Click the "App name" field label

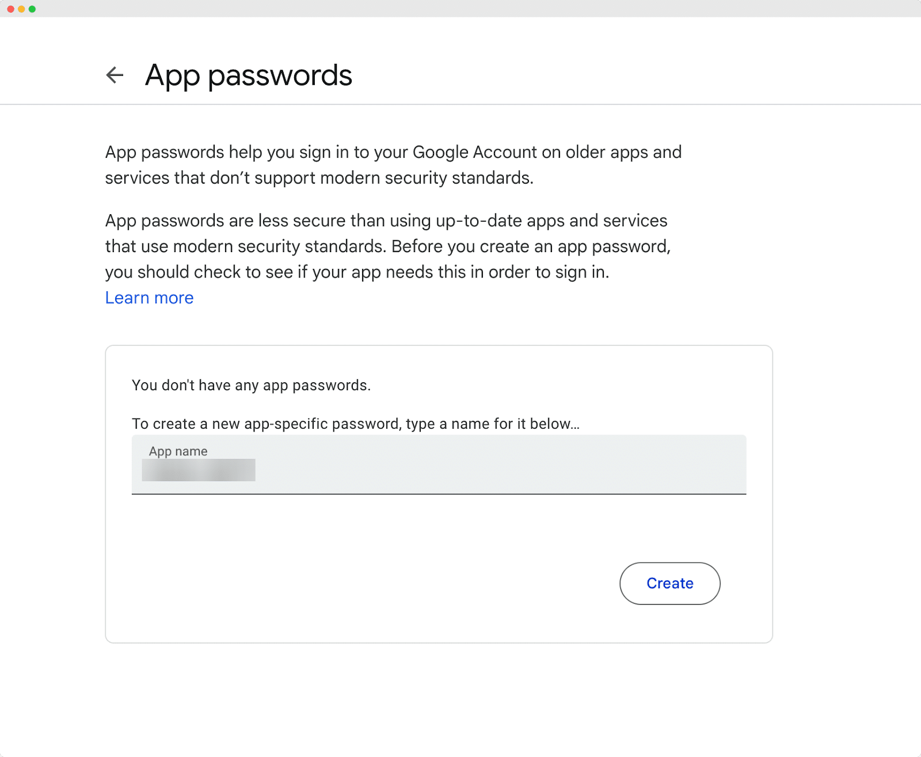pyautogui.click(x=178, y=451)
